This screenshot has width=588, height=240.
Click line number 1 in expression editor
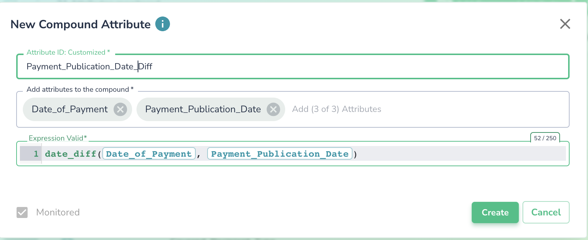coord(36,154)
